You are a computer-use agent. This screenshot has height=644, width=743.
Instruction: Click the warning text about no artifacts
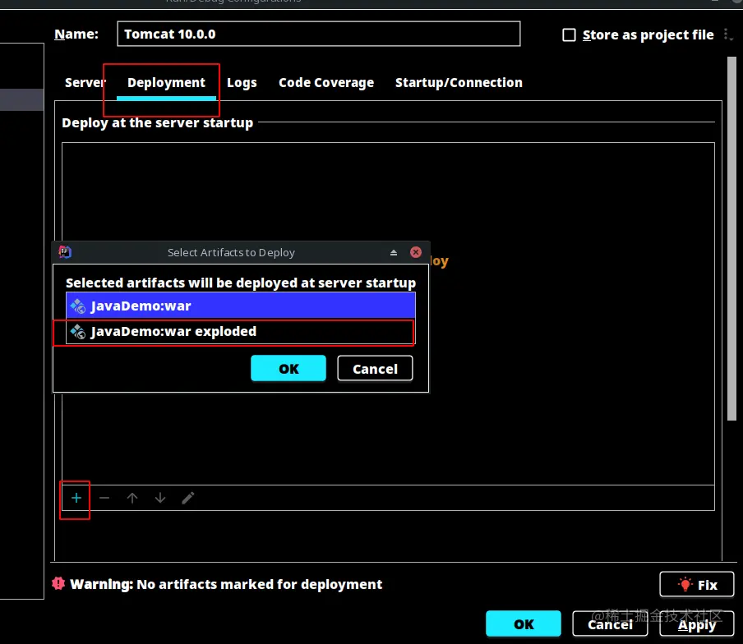pos(226,584)
